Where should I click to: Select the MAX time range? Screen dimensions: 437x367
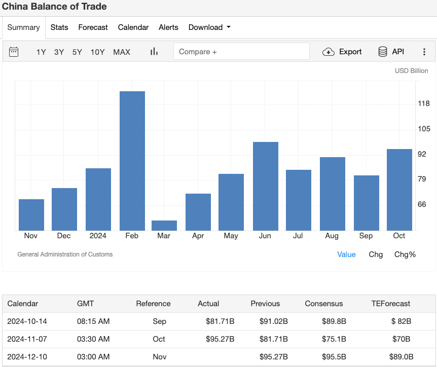coord(122,52)
